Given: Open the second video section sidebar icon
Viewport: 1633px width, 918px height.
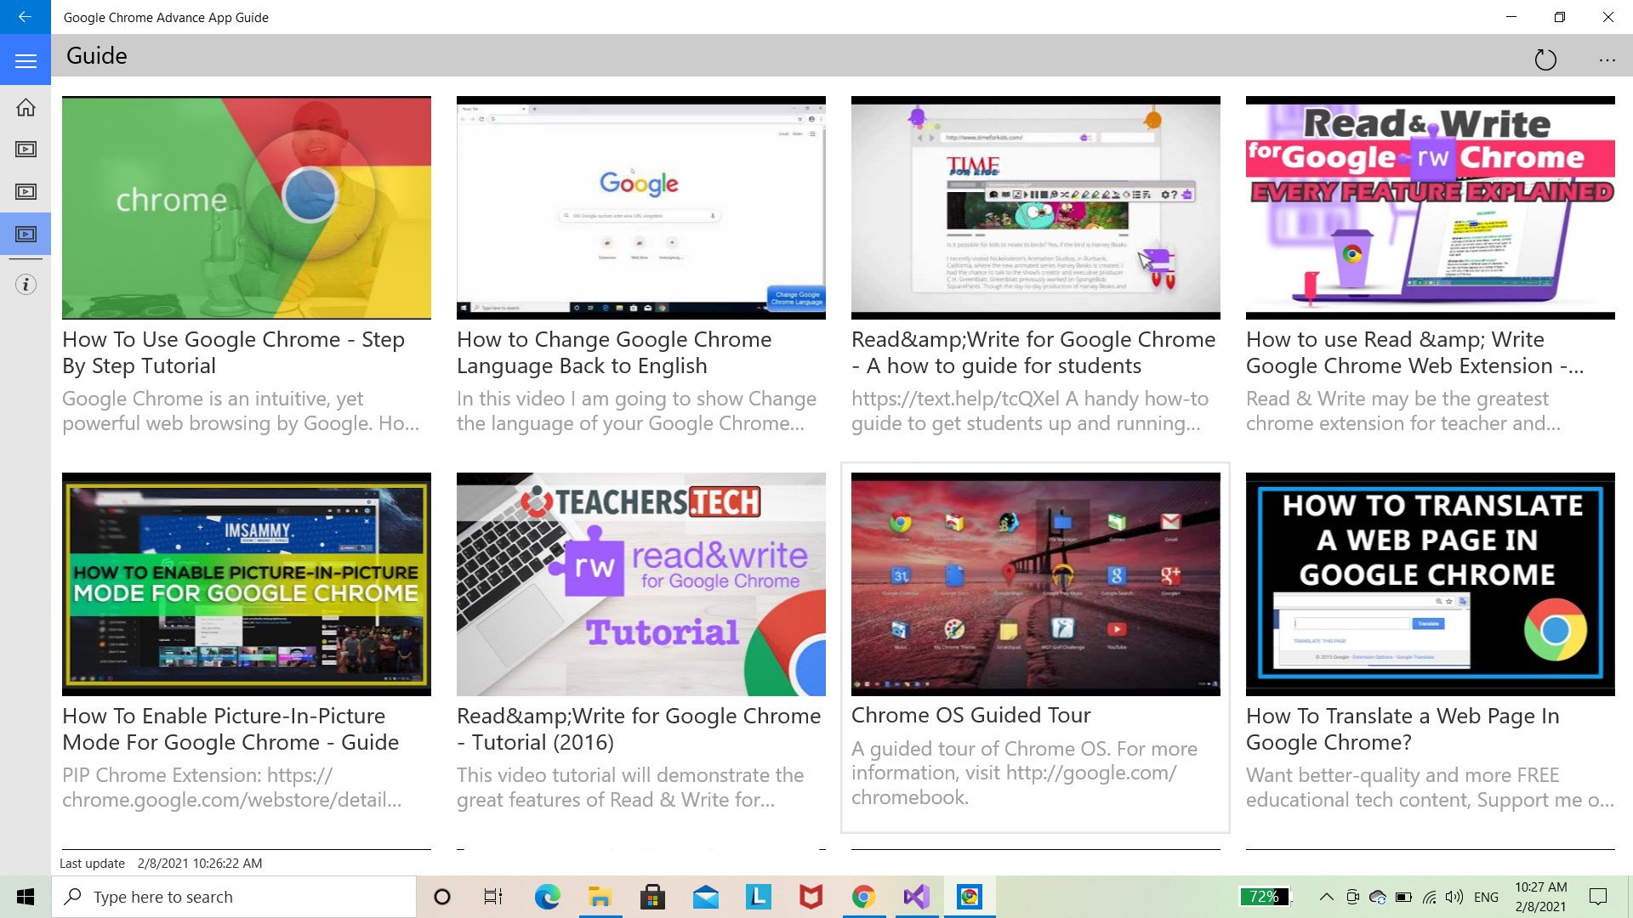Looking at the screenshot, I should [26, 192].
